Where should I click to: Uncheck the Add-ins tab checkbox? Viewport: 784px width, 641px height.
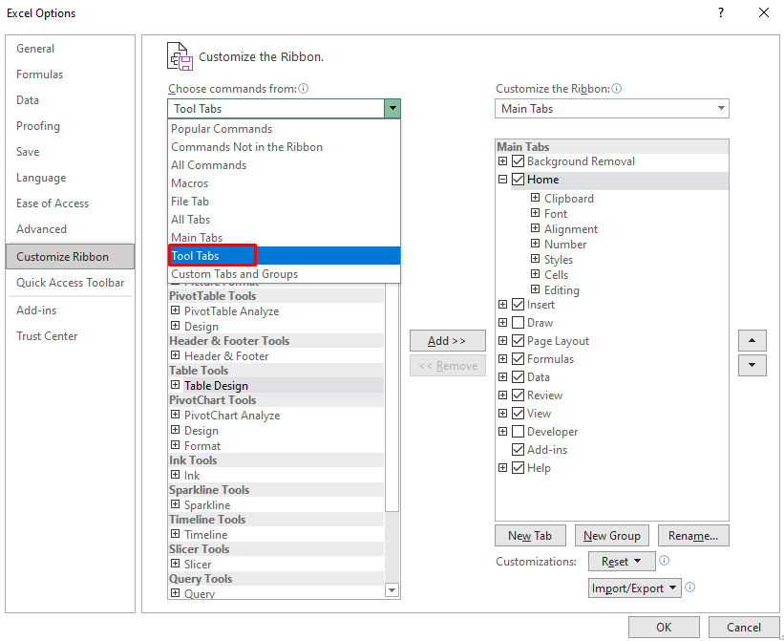pyautogui.click(x=518, y=450)
